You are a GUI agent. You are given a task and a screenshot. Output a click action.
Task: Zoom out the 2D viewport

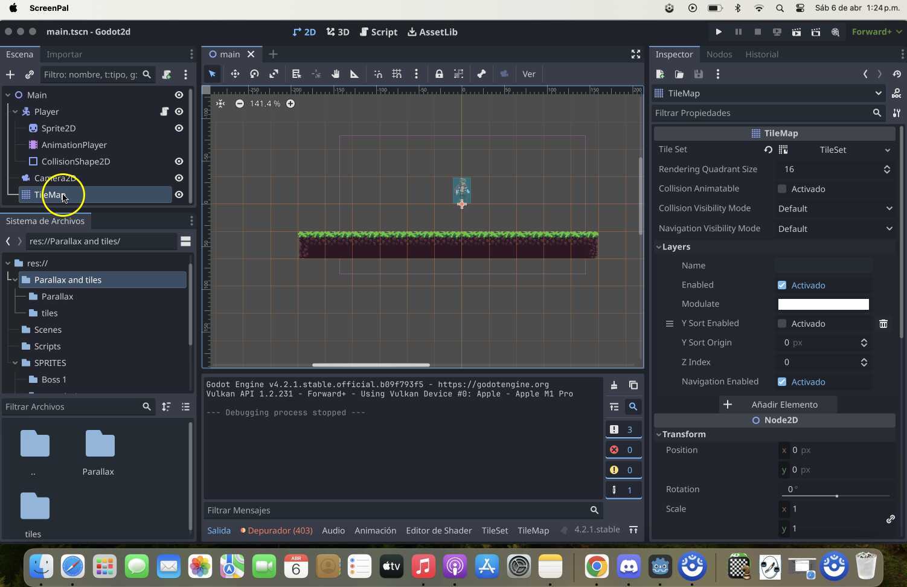click(x=240, y=103)
